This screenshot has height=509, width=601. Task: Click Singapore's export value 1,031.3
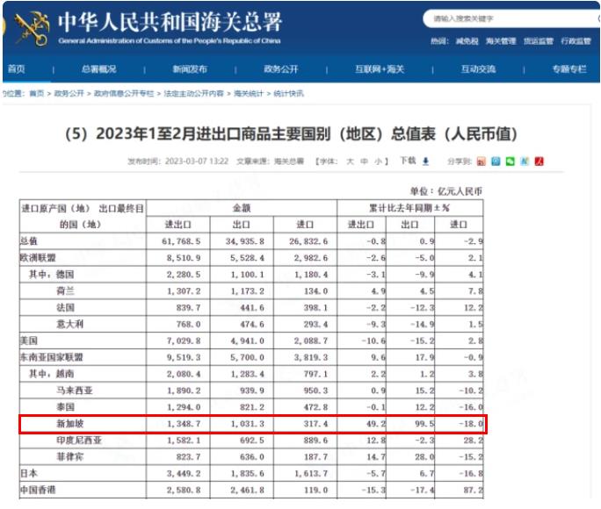[247, 424]
